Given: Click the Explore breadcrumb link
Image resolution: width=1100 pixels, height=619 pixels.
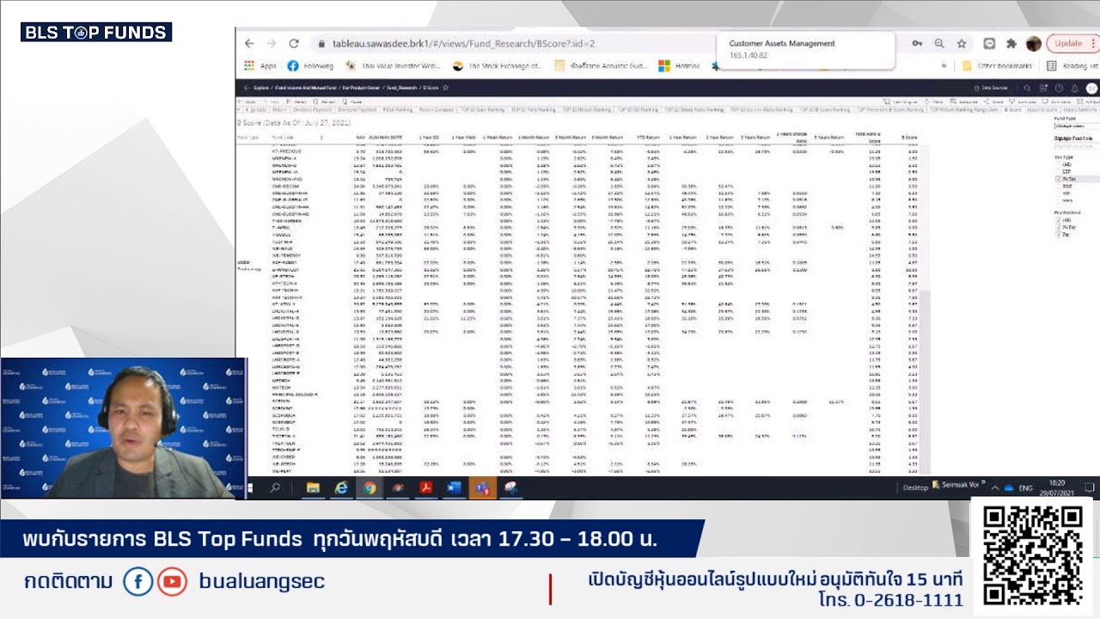Looking at the screenshot, I should pos(261,88).
